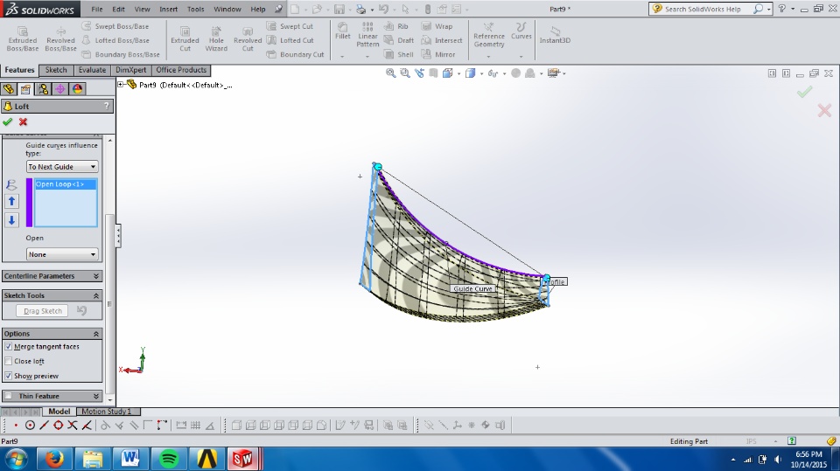
Task: Open Curves dropdown arrow
Action: point(521,56)
